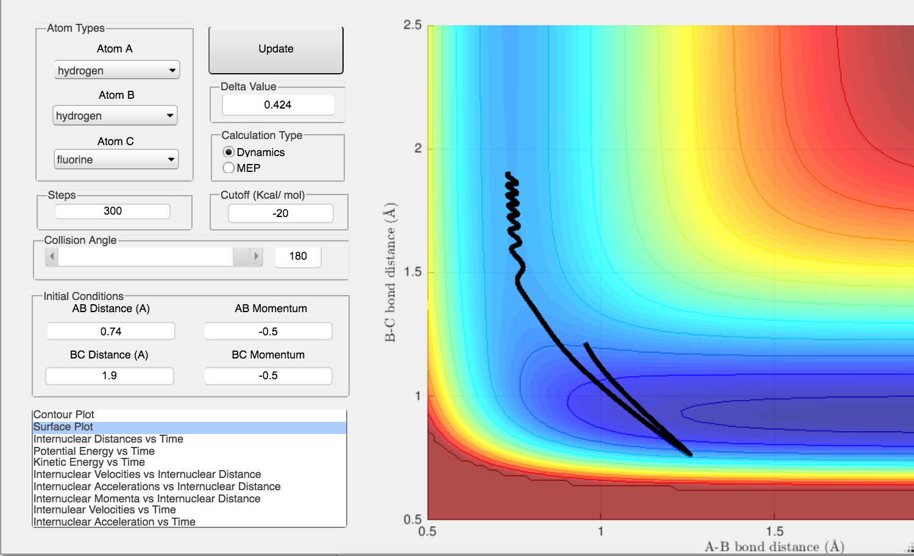
Task: Click the Collision Angle slider track
Action: click(x=146, y=256)
